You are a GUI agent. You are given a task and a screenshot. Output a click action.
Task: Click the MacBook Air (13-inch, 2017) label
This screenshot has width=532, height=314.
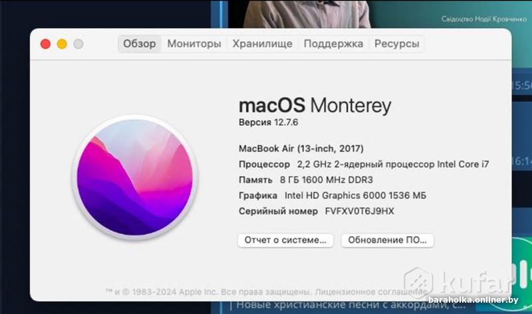[x=301, y=148]
